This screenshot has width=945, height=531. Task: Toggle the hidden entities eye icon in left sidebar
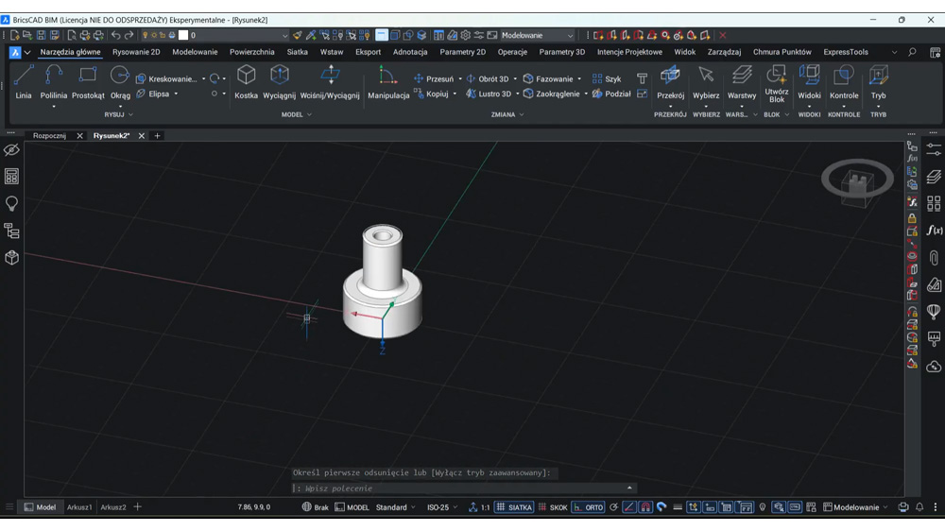(11, 150)
